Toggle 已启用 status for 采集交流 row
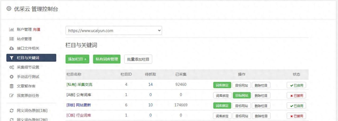Viewport: 338px width, 121px height. pos(296,85)
